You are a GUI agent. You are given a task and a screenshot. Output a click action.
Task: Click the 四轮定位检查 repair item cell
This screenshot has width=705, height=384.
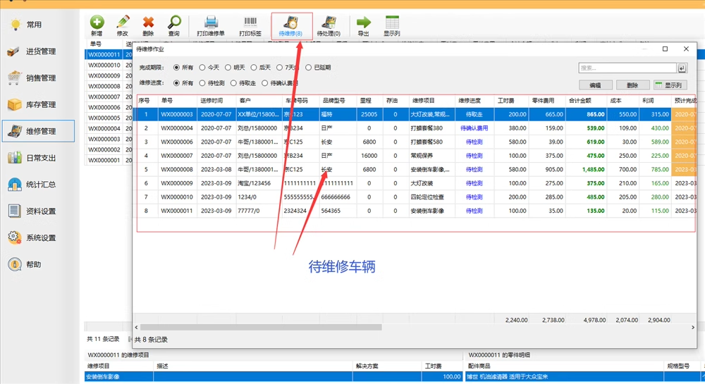431,197
